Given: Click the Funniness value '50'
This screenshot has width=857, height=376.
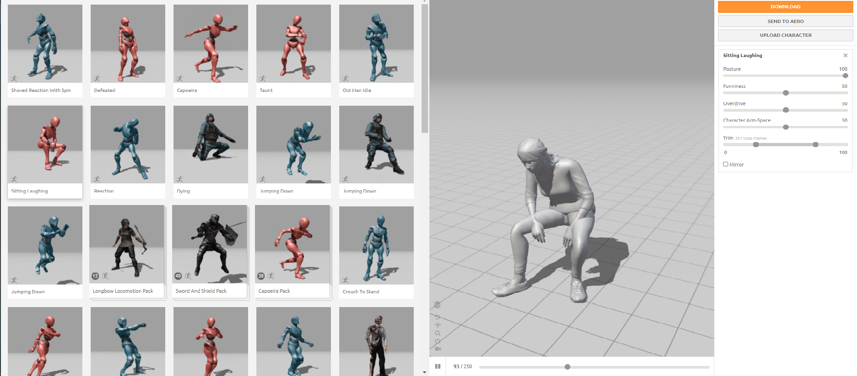Looking at the screenshot, I should tap(845, 86).
